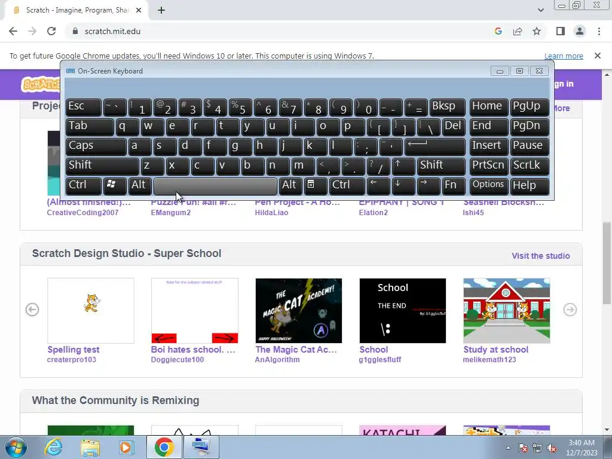Screen dimensions: 612x459
Task: Show hidden tray icons arrow
Action: click(x=508, y=448)
